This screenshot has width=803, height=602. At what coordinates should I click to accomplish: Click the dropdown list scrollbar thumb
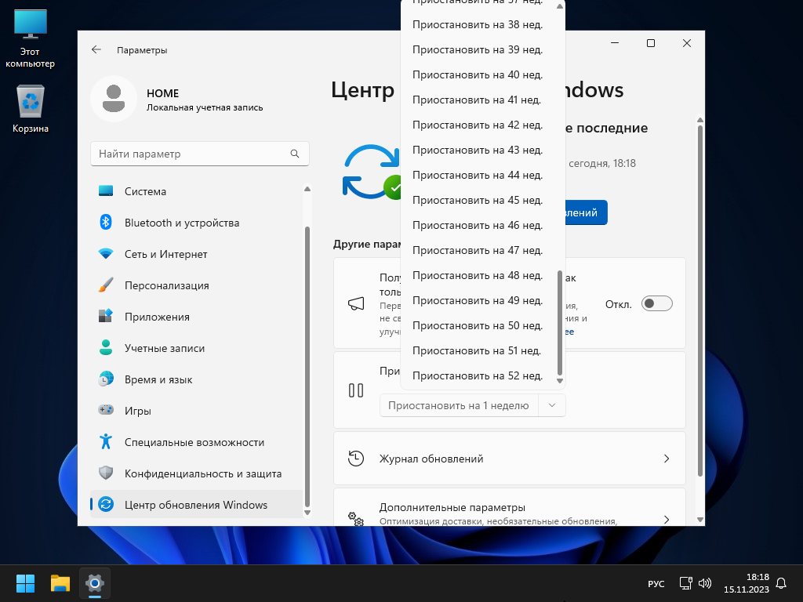coord(559,323)
